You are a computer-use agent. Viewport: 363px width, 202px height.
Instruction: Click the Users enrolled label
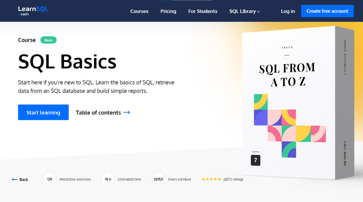pos(179,179)
